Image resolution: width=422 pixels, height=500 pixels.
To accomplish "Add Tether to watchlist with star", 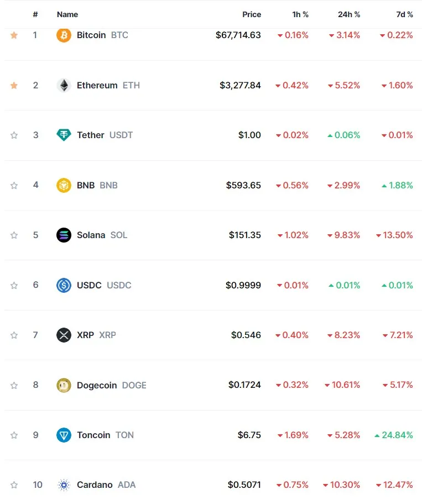I will (x=14, y=135).
